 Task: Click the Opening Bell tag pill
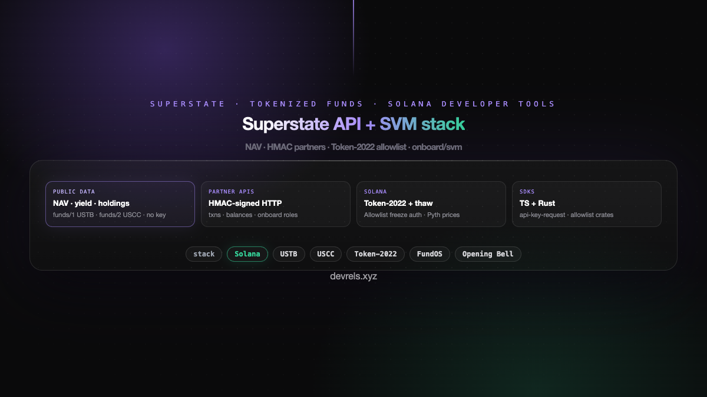pyautogui.click(x=488, y=254)
